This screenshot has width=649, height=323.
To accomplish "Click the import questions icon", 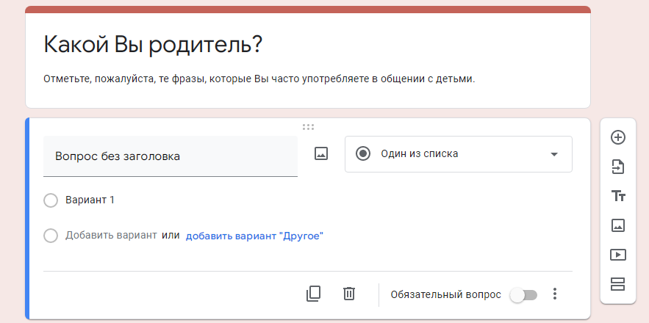I will [618, 167].
